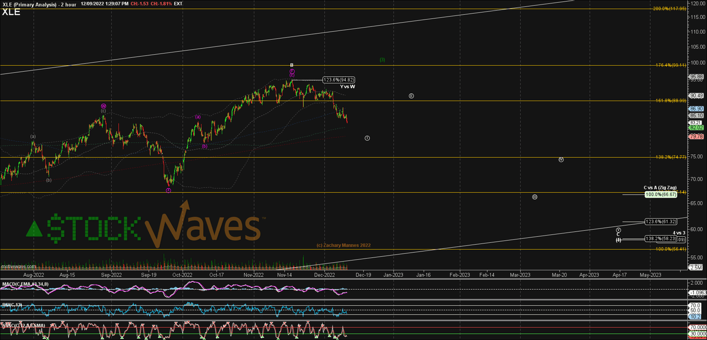This screenshot has width=707, height=340.
Task: Click the Mar-20 date axis label
Action: [x=560, y=274]
